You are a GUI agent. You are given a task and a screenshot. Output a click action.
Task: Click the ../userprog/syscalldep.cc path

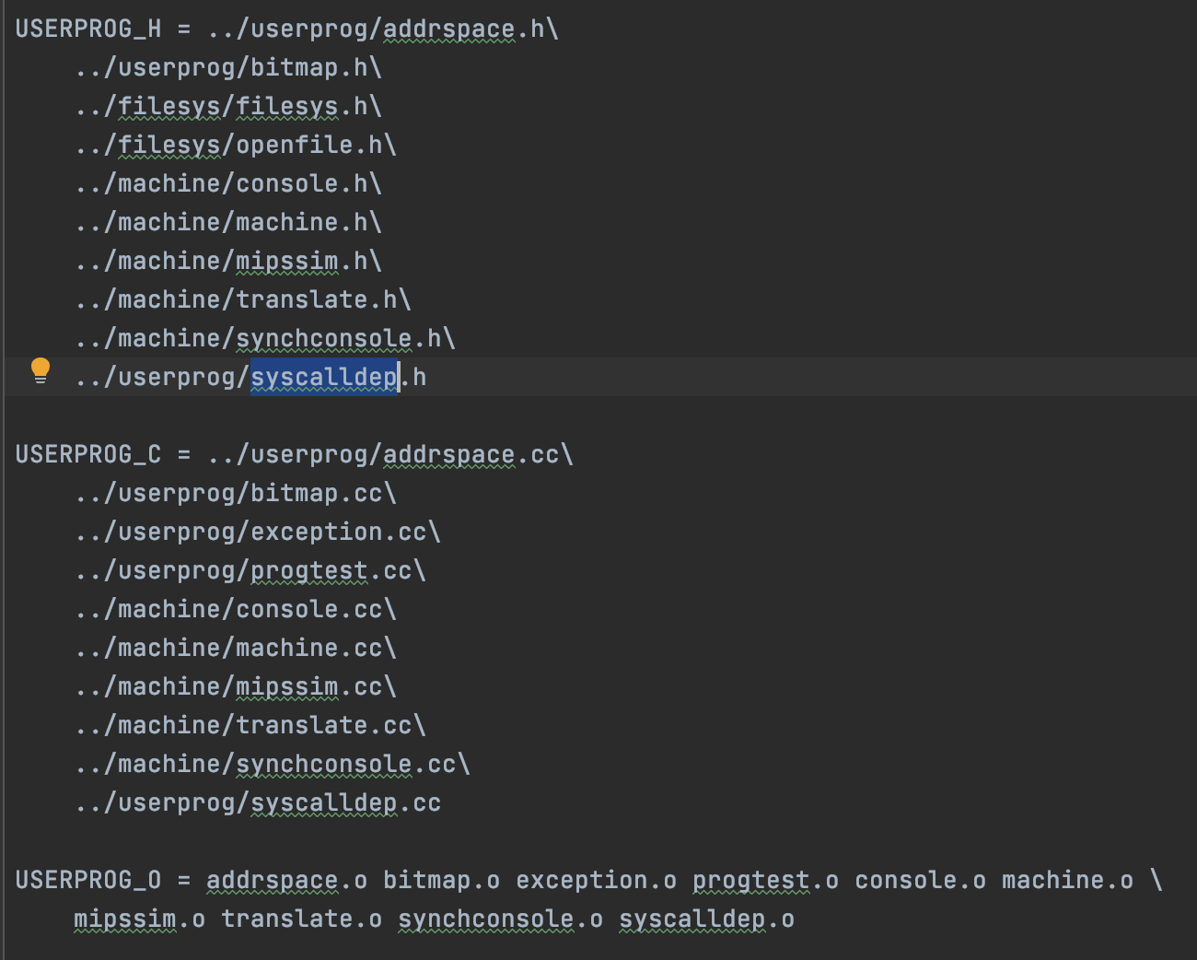pos(257,803)
